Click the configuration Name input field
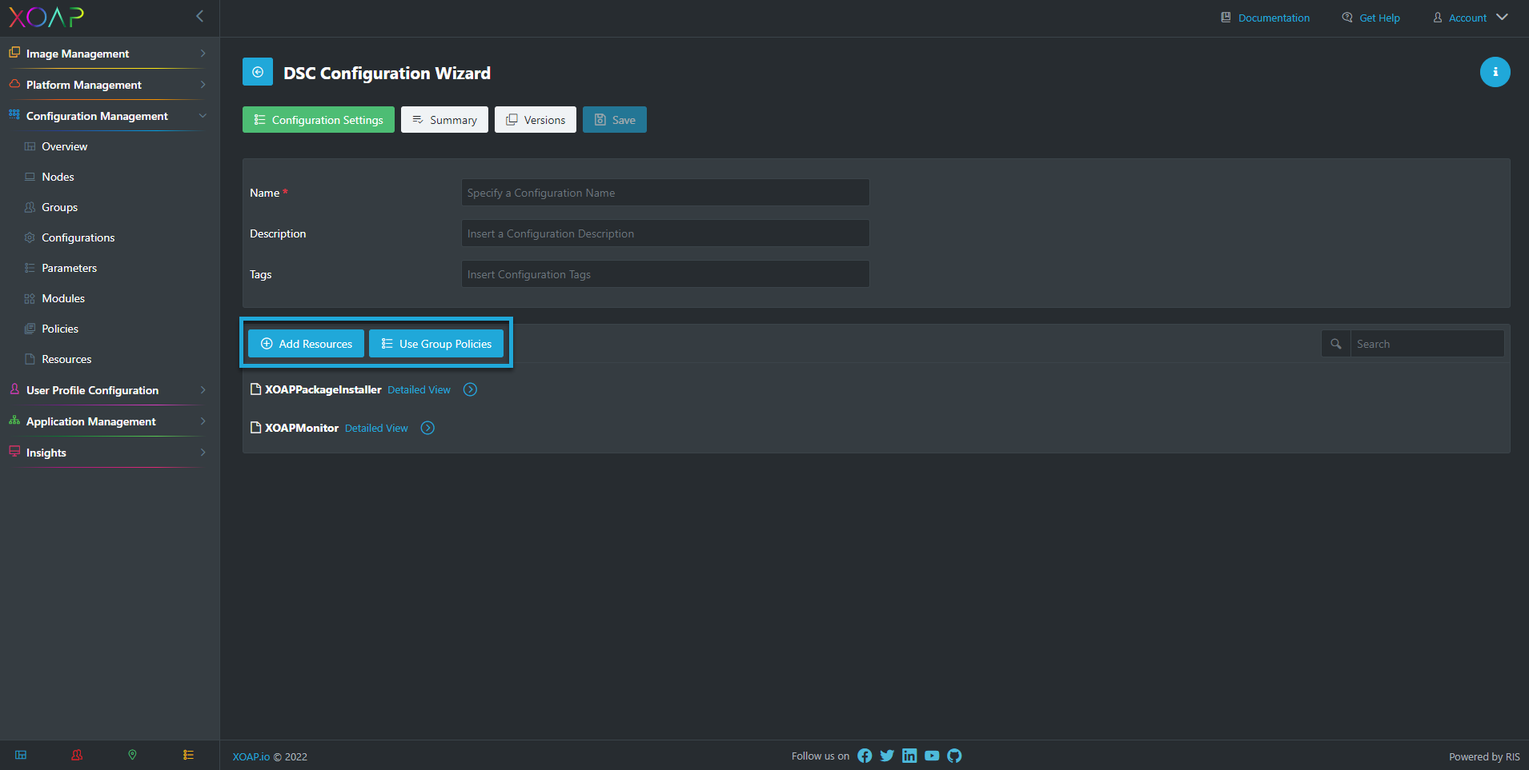 tap(665, 193)
